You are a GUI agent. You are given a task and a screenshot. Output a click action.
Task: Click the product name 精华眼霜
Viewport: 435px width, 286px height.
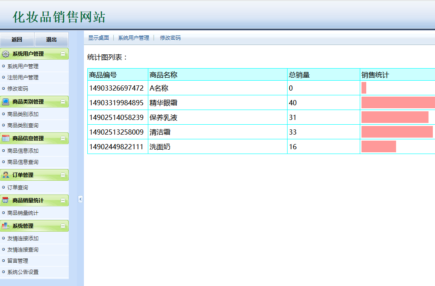[163, 103]
